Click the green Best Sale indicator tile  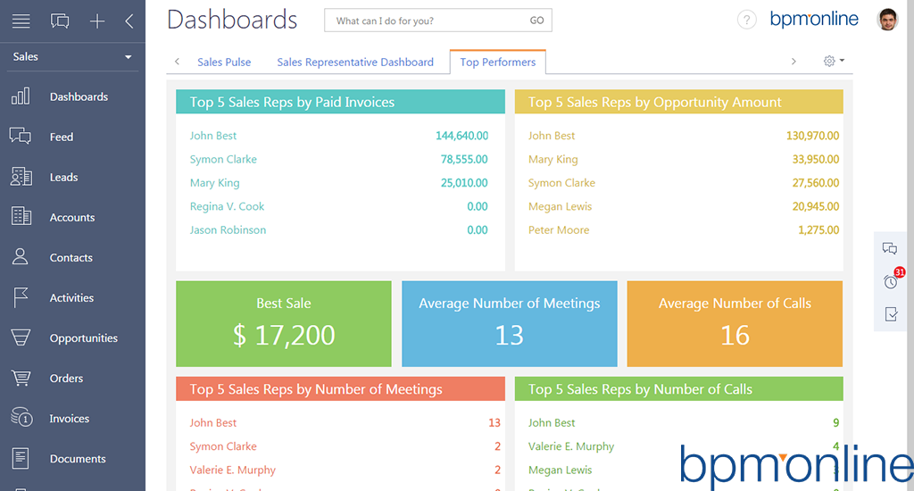[x=284, y=324]
